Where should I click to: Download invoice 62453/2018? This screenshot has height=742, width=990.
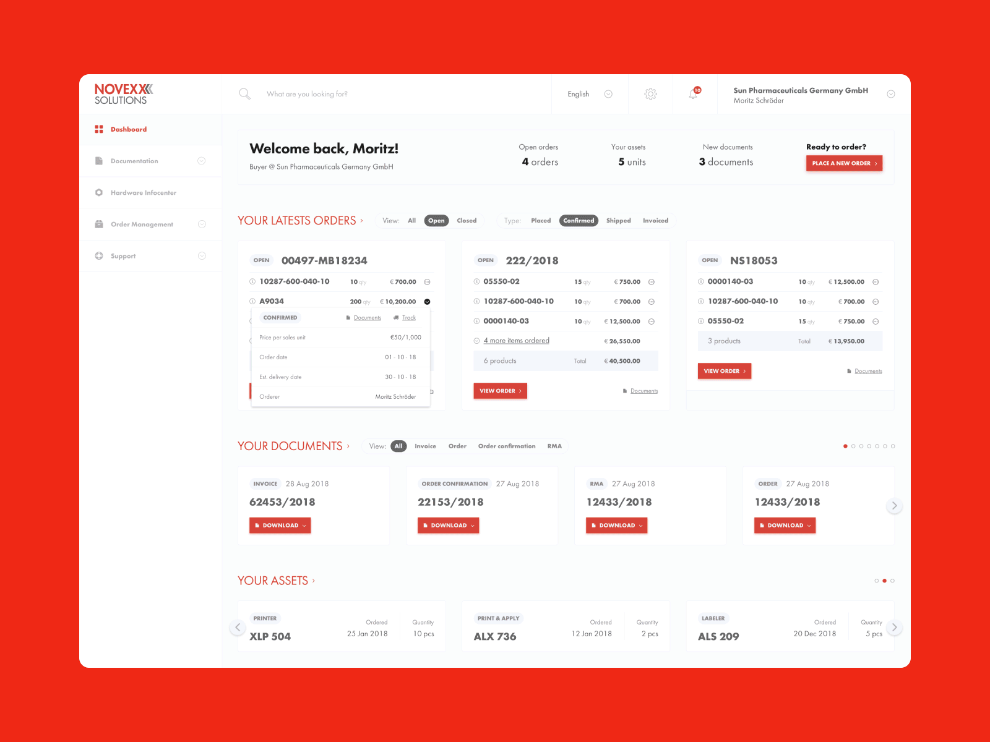coord(280,526)
